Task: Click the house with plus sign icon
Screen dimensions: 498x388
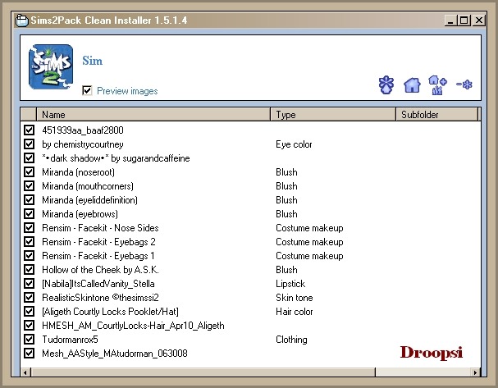Action: pyautogui.click(x=437, y=84)
